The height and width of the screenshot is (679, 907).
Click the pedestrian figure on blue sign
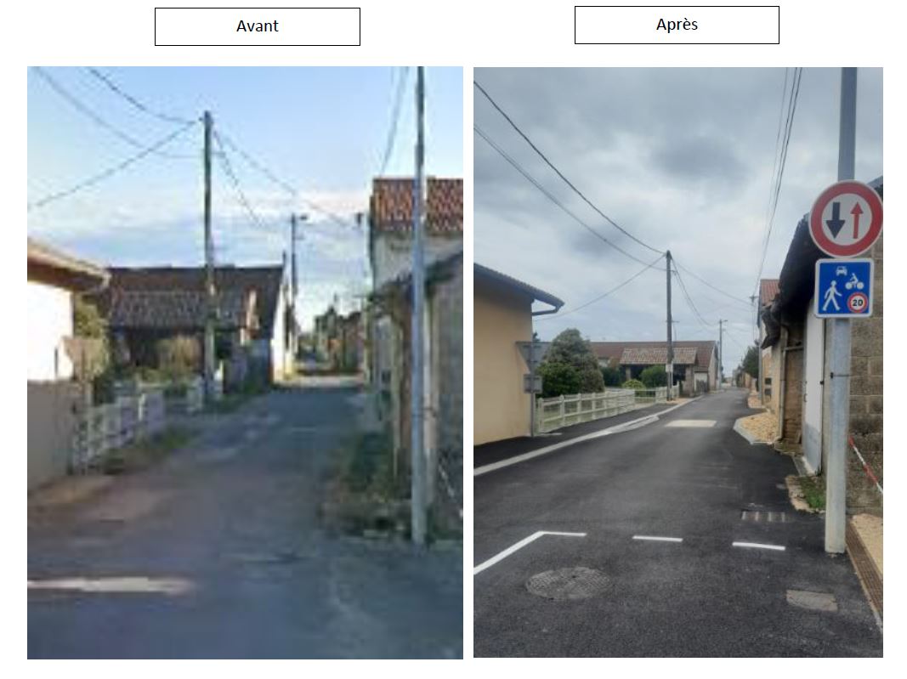(x=831, y=296)
